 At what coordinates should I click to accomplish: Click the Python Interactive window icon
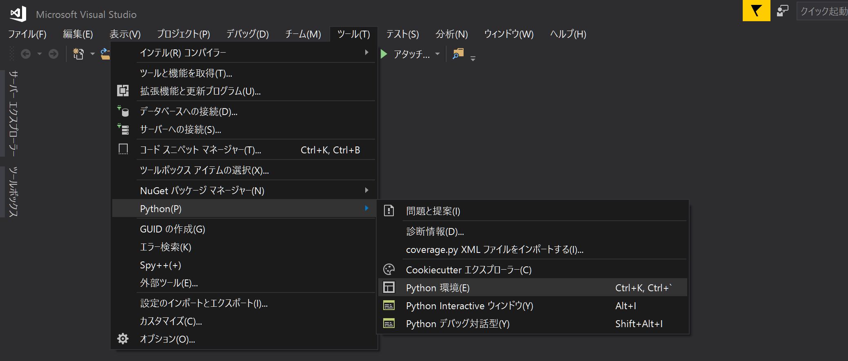(x=389, y=305)
